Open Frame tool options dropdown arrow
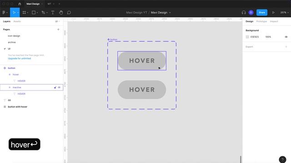 click(x=27, y=13)
